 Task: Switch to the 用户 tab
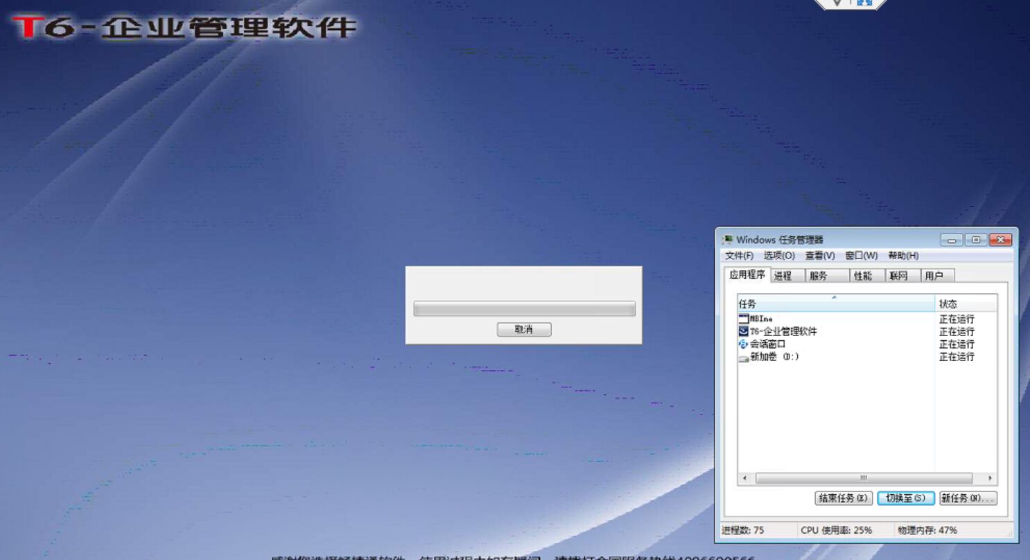(x=938, y=276)
